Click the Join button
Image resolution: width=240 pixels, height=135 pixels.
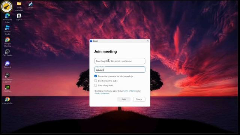(x=124, y=99)
